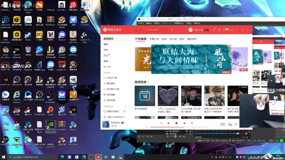Open the user avatar profile

coord(190,30)
